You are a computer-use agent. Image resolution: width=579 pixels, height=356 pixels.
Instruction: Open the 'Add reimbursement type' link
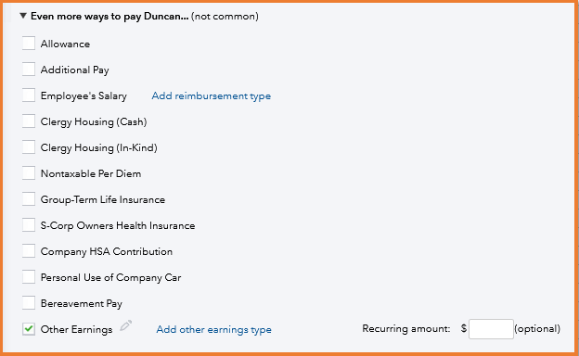(212, 95)
